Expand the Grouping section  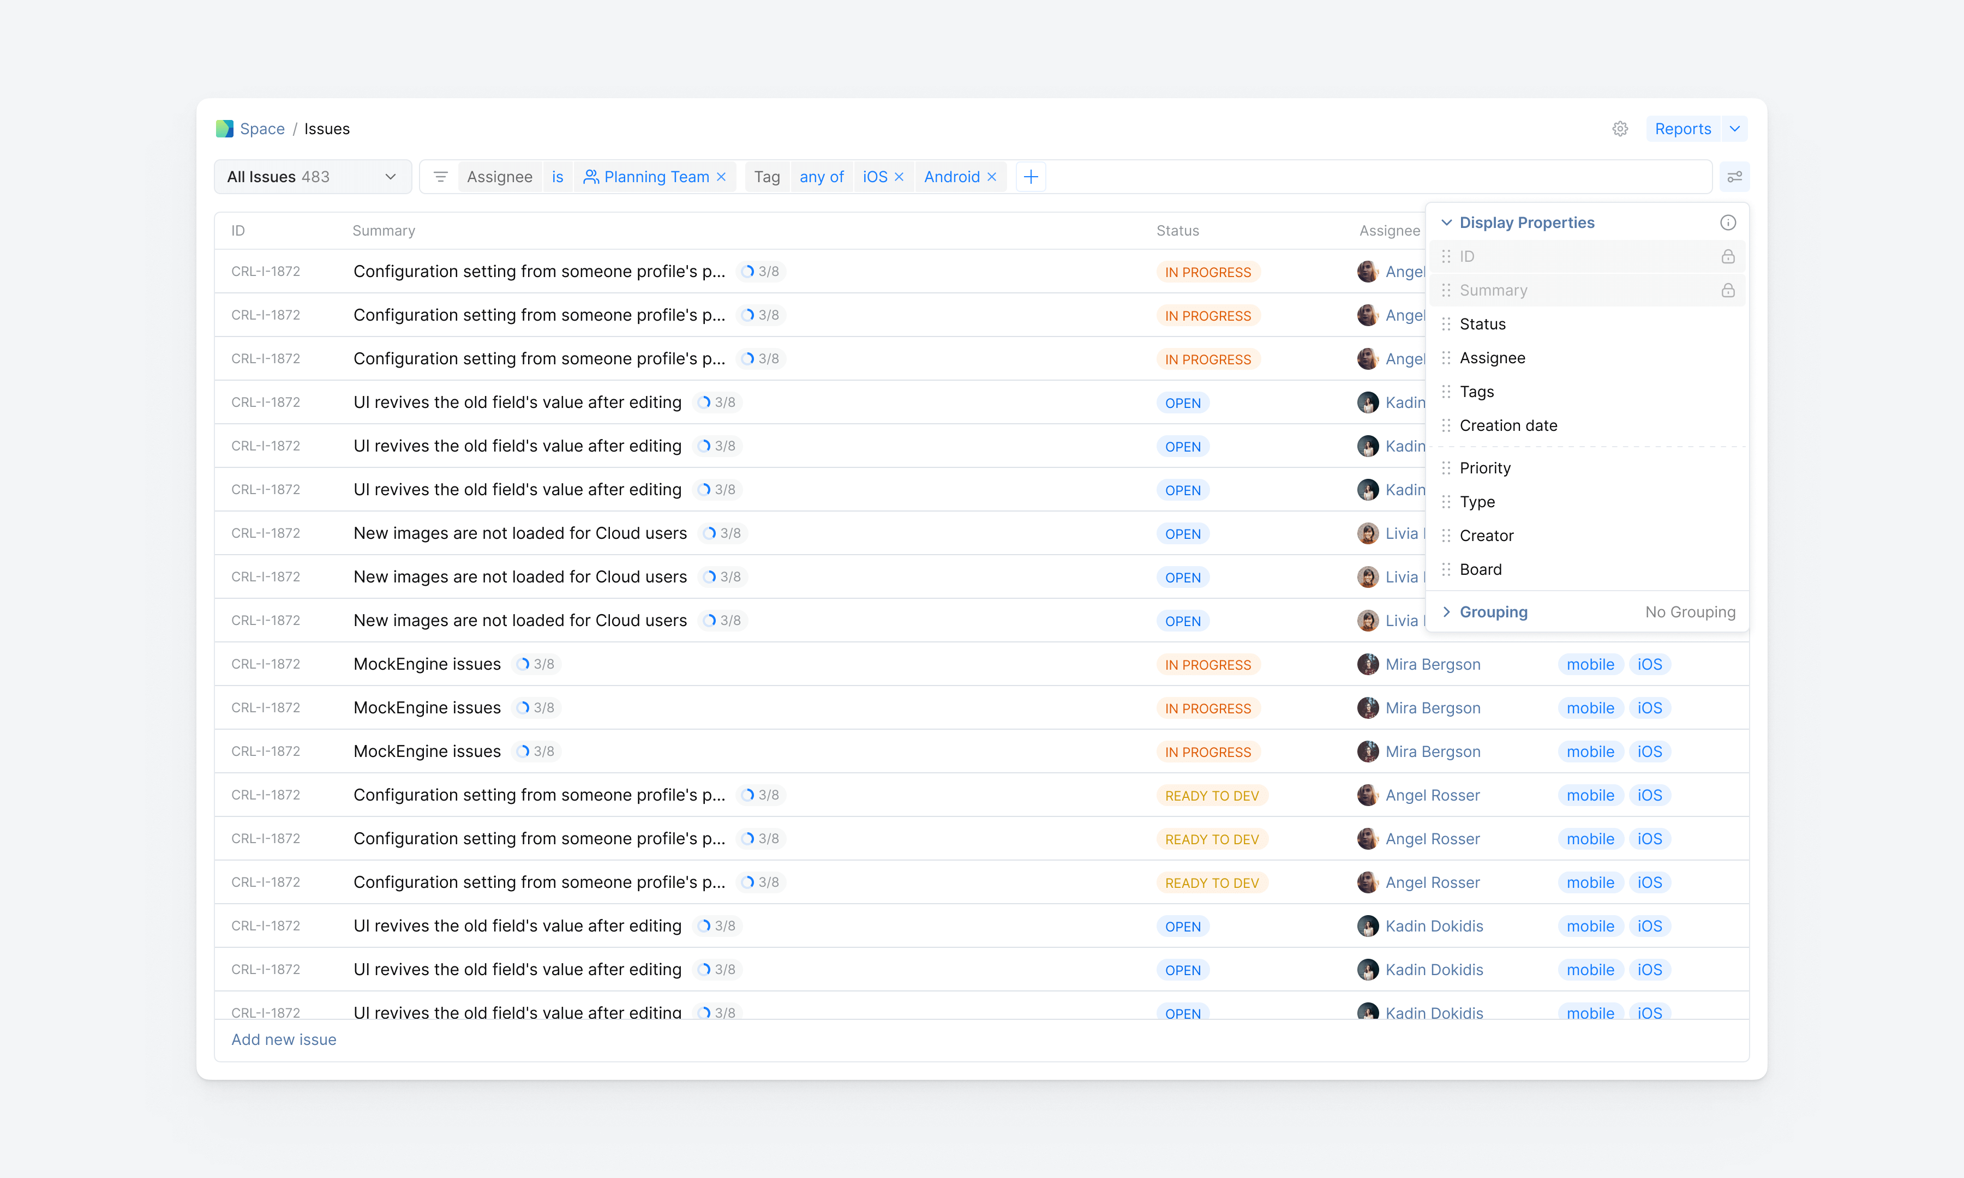(1493, 611)
